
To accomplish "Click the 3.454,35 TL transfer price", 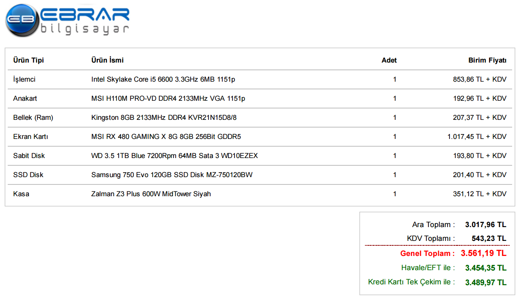I will pos(486,268).
